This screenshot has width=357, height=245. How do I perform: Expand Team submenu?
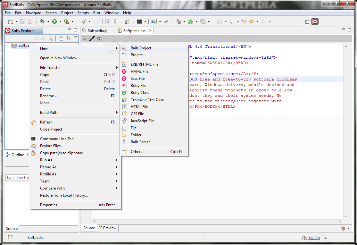click(x=75, y=181)
